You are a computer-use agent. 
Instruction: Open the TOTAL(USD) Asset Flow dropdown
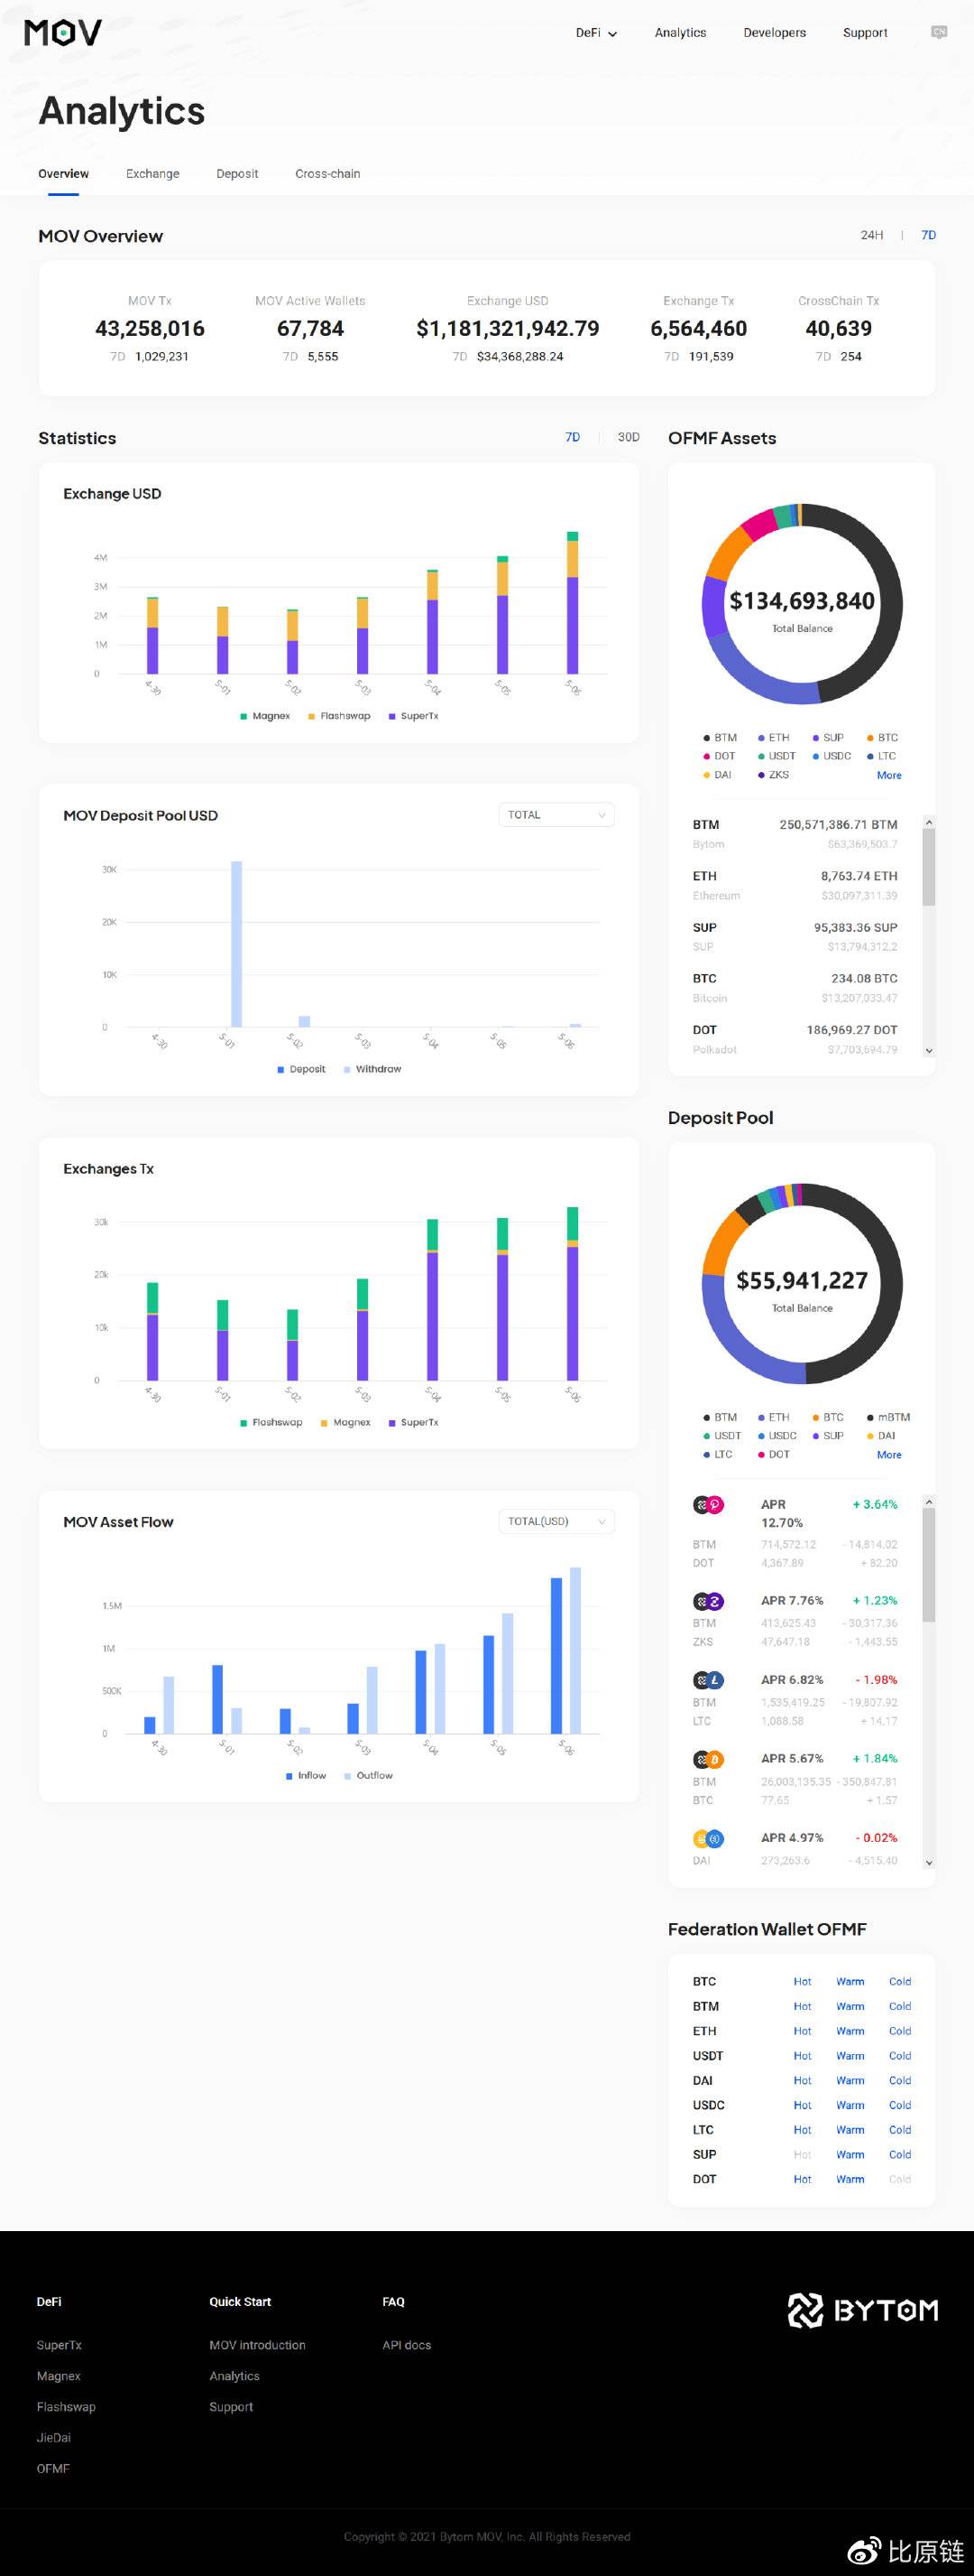(556, 1521)
